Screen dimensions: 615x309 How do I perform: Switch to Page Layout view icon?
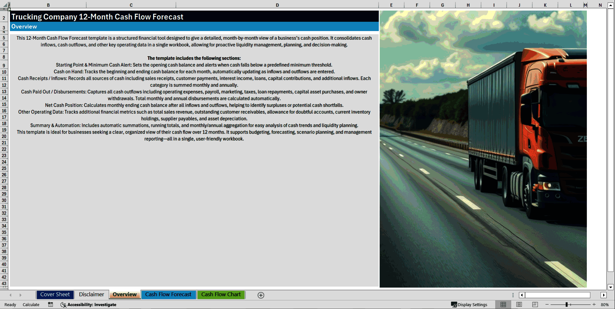click(519, 305)
